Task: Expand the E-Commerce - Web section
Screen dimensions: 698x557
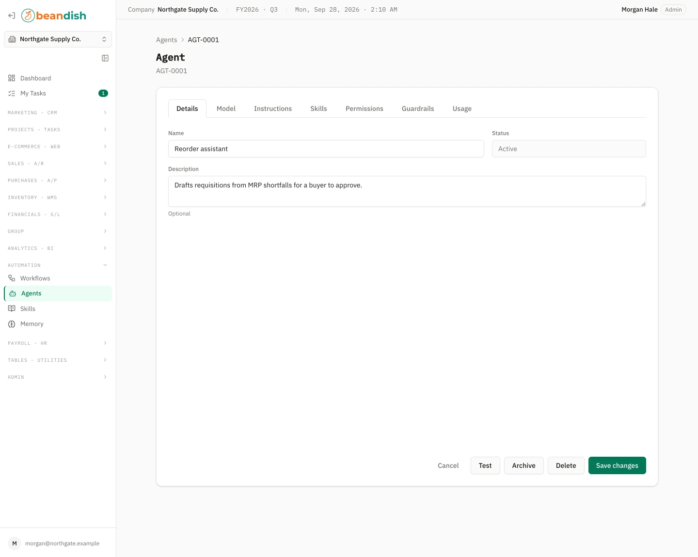Action: click(58, 147)
